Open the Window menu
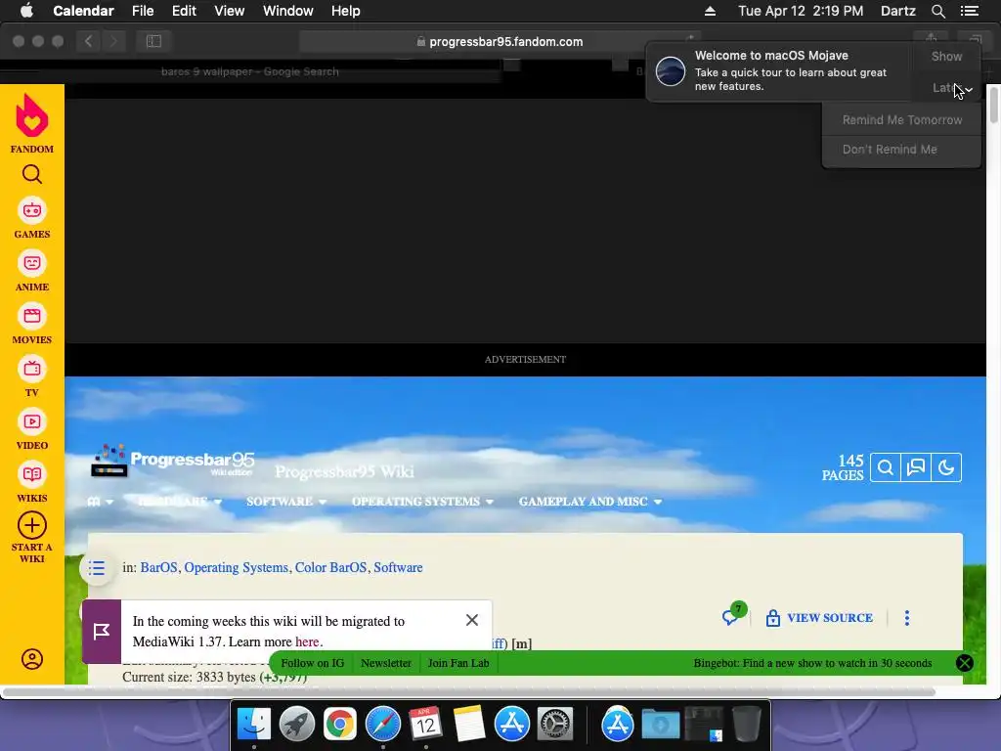The width and height of the screenshot is (1001, 751). pos(288,11)
